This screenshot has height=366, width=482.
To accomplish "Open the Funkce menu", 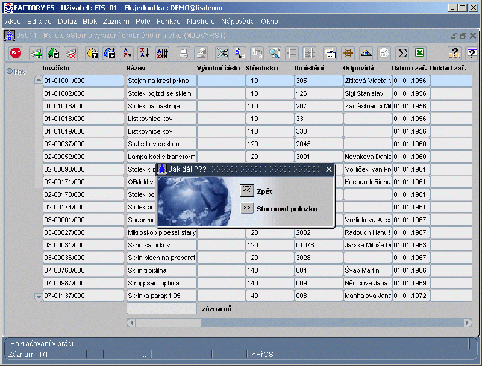I will 168,21.
